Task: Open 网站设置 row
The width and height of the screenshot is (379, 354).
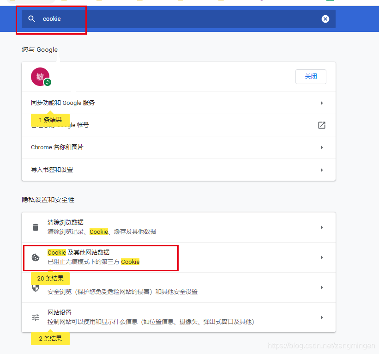Action: (x=179, y=317)
